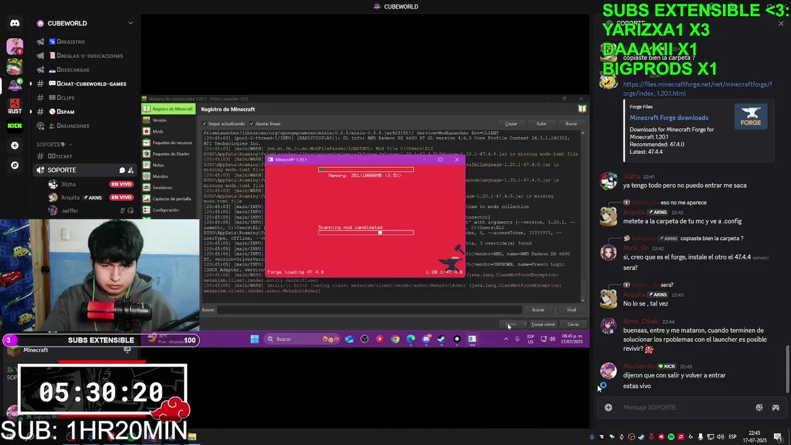Click Spotify icon in system tray
This screenshot has width=791, height=445.
tap(671, 437)
